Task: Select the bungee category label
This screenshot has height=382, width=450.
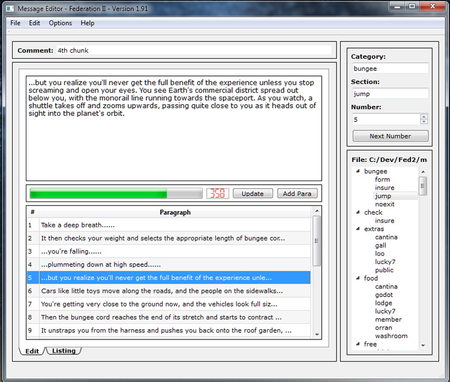Action: coord(376,172)
